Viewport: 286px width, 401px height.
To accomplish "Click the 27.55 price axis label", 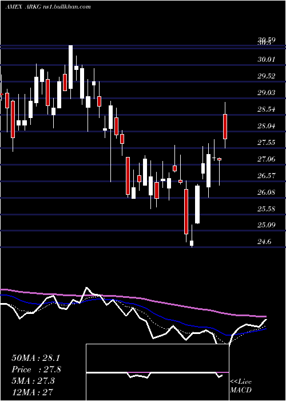I will (x=266, y=143).
